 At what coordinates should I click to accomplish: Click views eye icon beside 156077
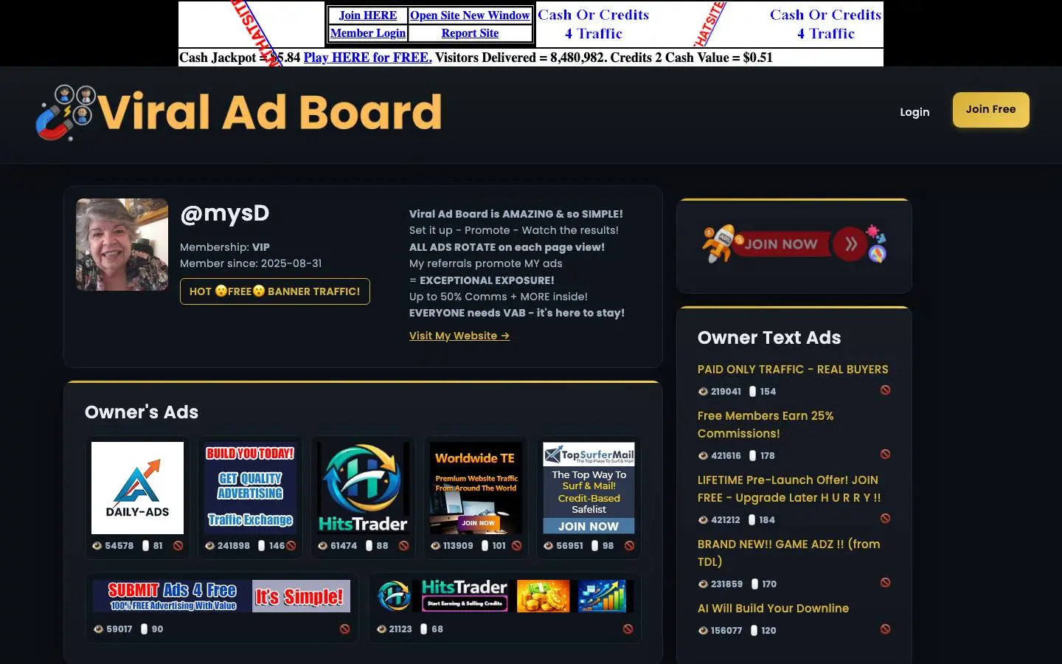tap(703, 631)
